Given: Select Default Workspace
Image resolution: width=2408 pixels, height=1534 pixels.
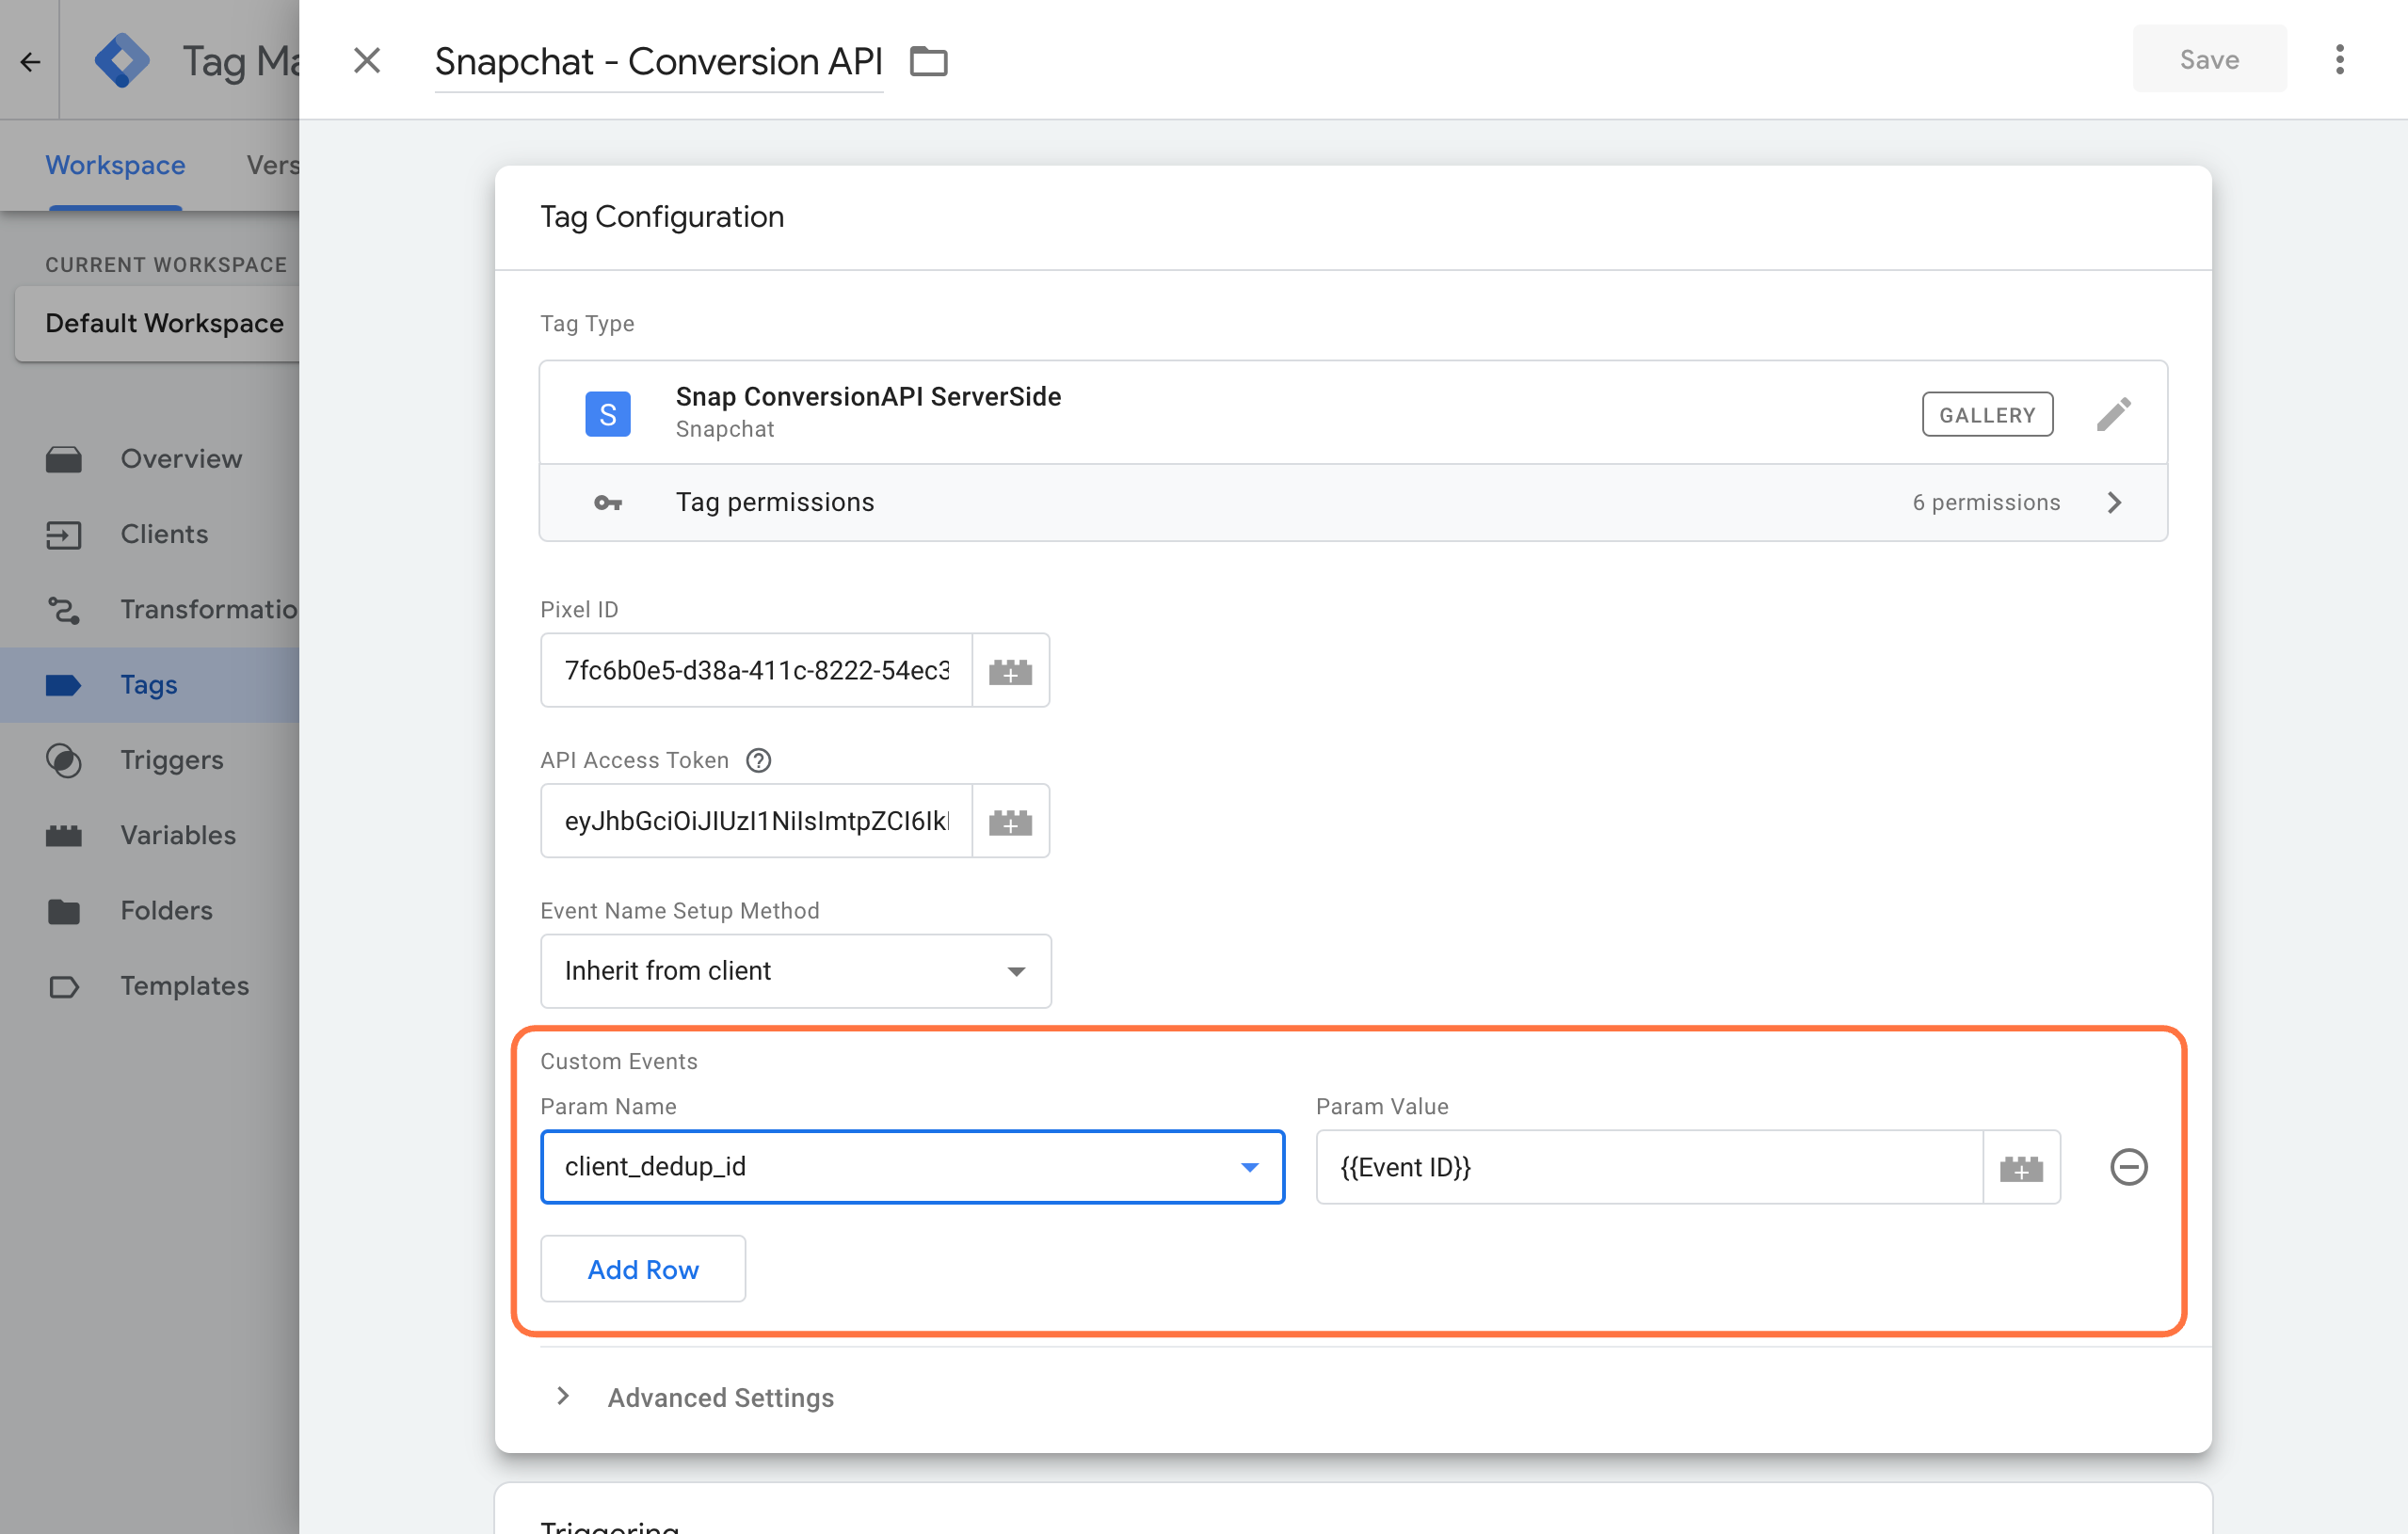Looking at the screenshot, I should point(158,323).
